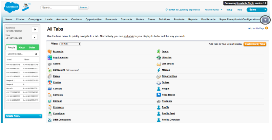Open the Sales app menu dropdown
This screenshot has height=140, width=272.
click(x=257, y=10)
